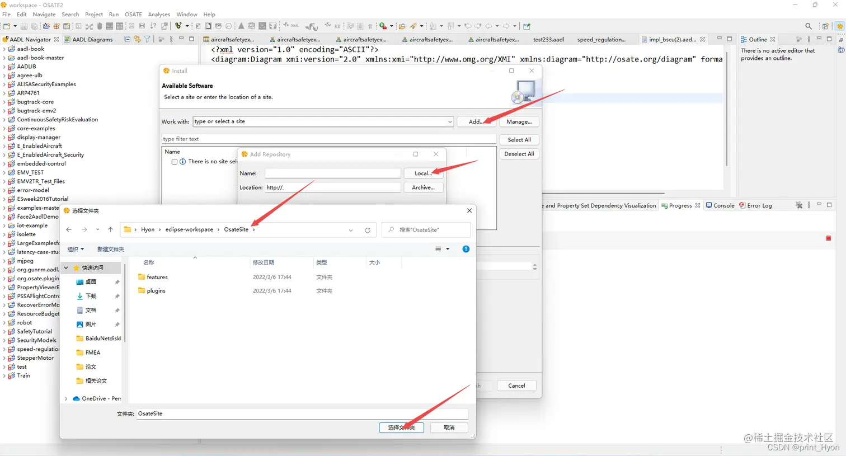Screen dimensions: 846x456
Task: Click the filter funnel icon in AADL Navigator
Action: pos(147,39)
